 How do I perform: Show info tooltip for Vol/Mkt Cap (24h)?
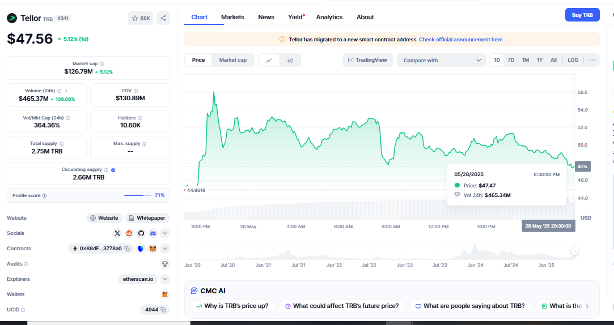[x=68, y=118]
